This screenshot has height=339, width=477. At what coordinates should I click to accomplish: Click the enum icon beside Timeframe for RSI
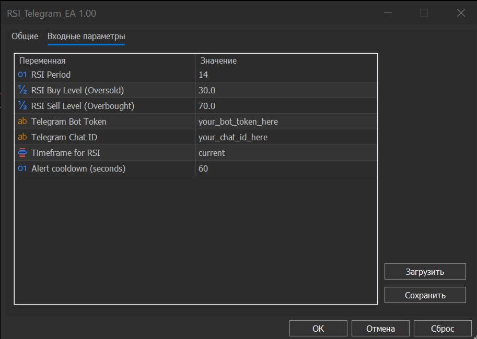[x=22, y=153]
